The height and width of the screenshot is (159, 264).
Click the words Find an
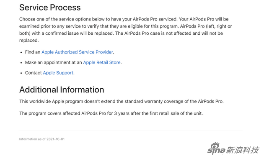(x=33, y=52)
